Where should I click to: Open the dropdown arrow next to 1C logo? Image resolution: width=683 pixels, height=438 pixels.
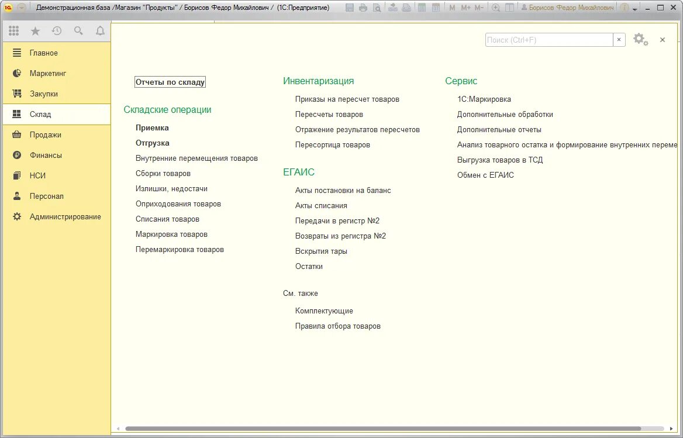click(20, 8)
